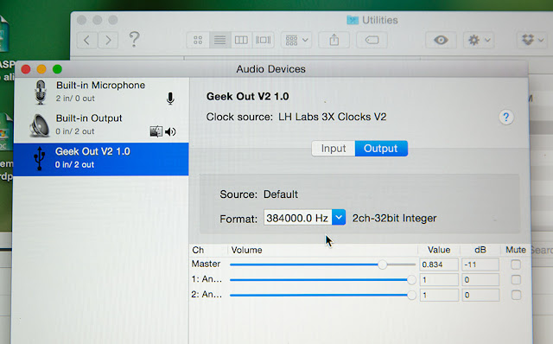Click the question mark in Finder toolbar
553x344 pixels.
[x=134, y=39]
